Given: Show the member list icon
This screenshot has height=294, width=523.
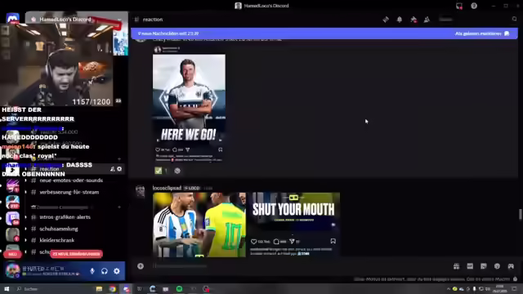Looking at the screenshot, I should pyautogui.click(x=427, y=20).
